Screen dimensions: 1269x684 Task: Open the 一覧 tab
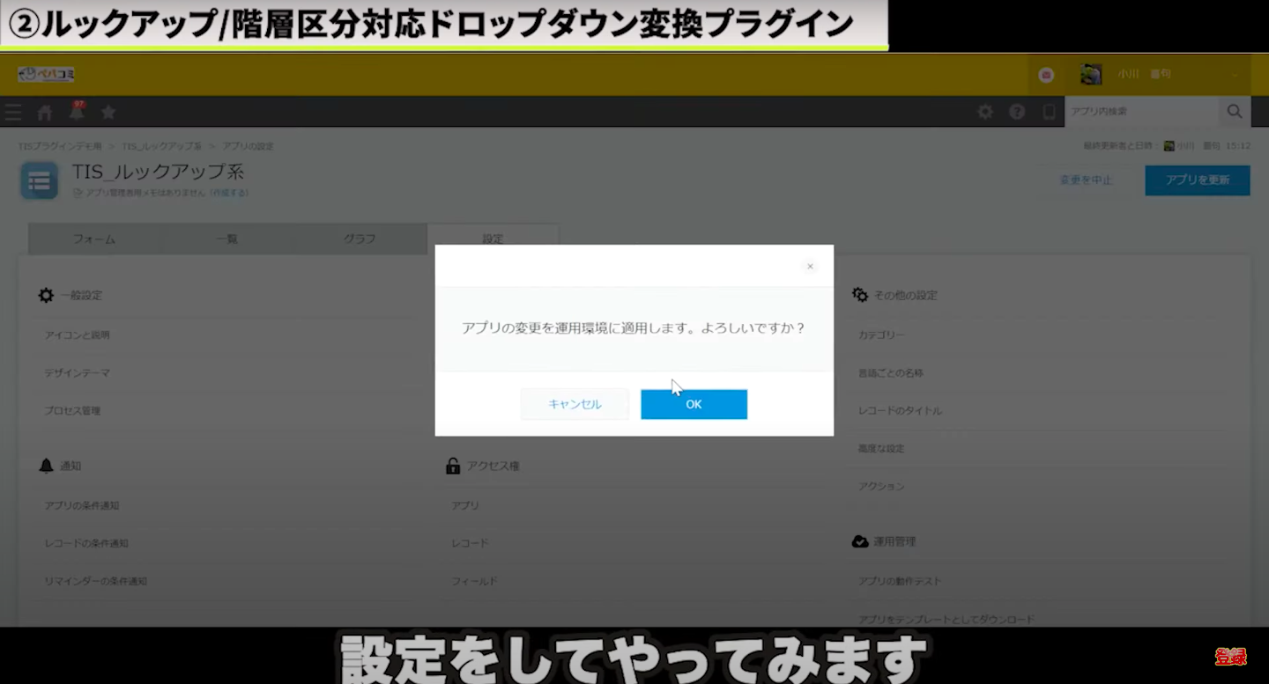pos(227,239)
